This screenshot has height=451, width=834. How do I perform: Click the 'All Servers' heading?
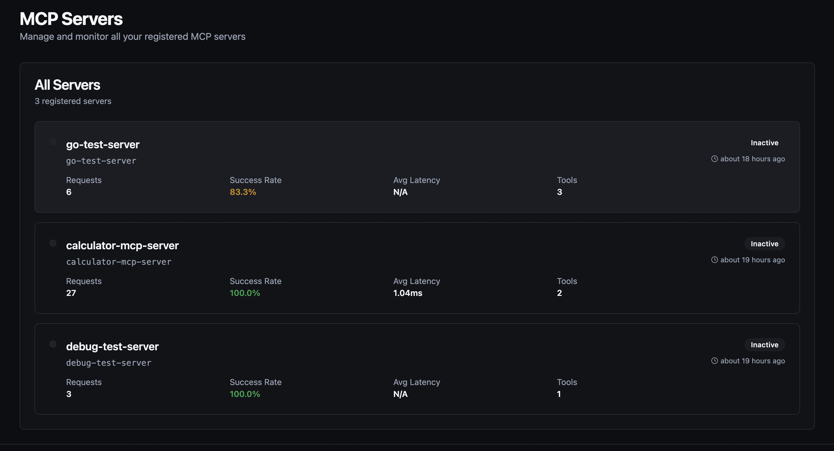click(67, 85)
